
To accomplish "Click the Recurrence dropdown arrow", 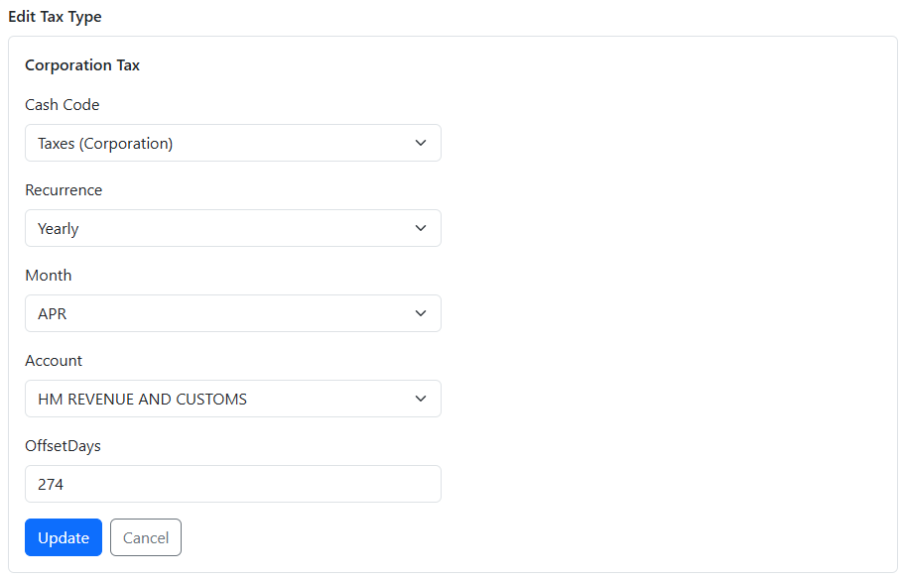I will [x=420, y=227].
